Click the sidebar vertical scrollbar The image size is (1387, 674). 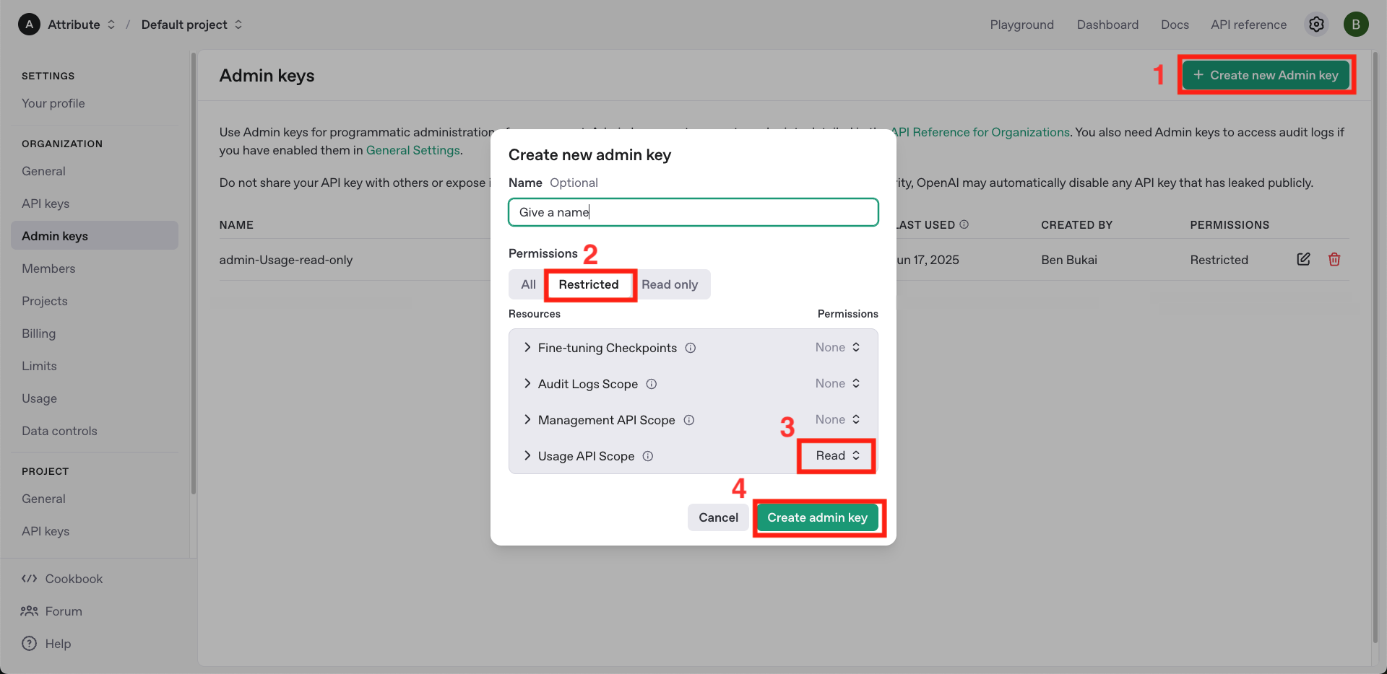(194, 274)
